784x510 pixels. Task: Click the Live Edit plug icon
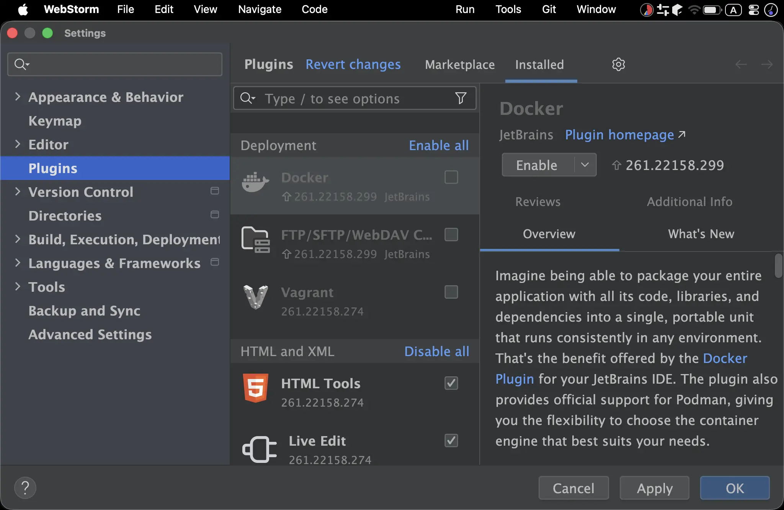[260, 449]
